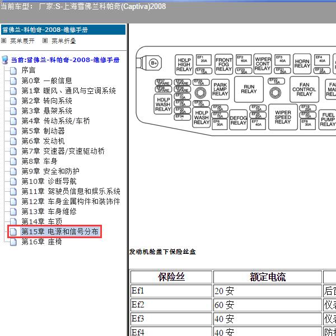The width and height of the screenshot is (336, 336).
Task: Click the page icon for 第11章 驾驶员信息和娱乐系统
Action: click(13, 191)
